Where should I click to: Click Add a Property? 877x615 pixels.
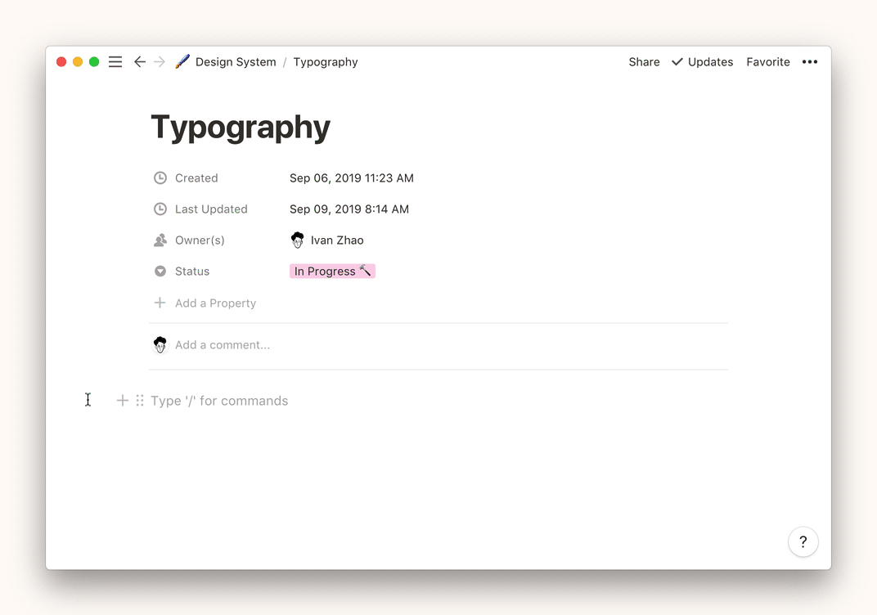(215, 303)
